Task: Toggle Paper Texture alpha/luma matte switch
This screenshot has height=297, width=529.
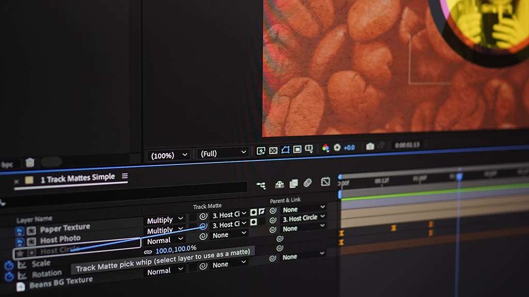Action: pyautogui.click(x=253, y=212)
